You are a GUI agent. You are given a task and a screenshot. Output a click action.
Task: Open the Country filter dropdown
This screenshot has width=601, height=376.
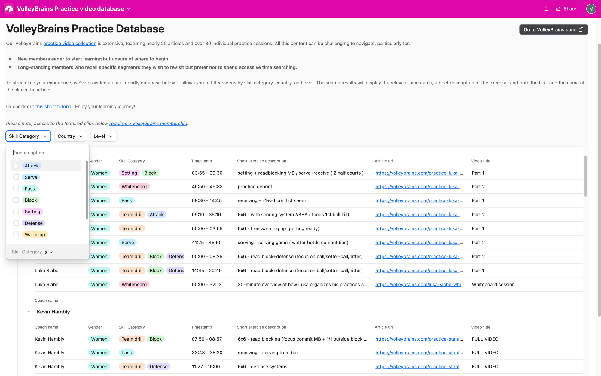pos(70,136)
